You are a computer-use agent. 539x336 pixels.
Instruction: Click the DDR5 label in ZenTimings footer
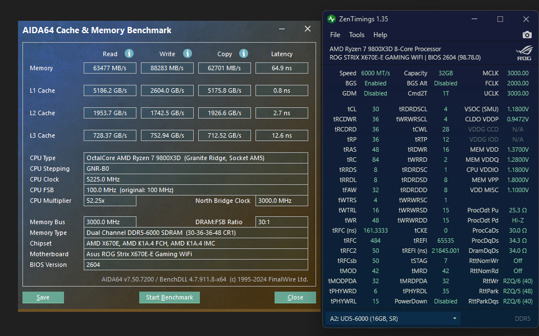523,319
